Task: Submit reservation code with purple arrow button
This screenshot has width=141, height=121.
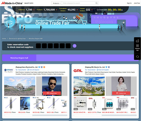Action: tap(75, 46)
